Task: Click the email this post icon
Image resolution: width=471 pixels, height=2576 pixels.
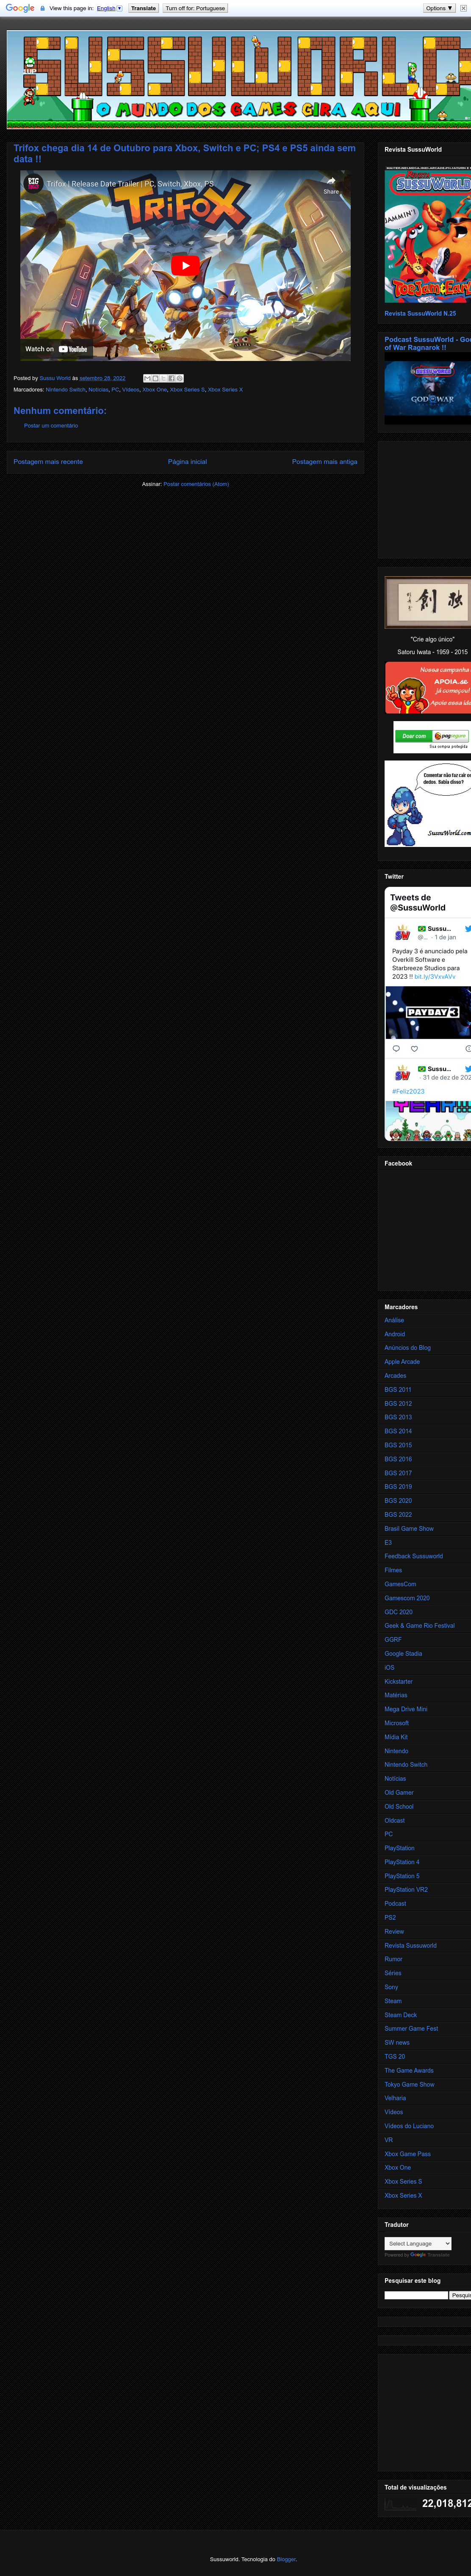Action: (148, 378)
